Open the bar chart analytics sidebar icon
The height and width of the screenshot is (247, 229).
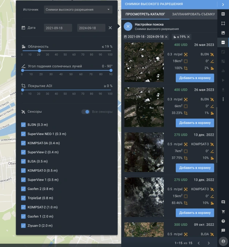[x=223, y=71]
